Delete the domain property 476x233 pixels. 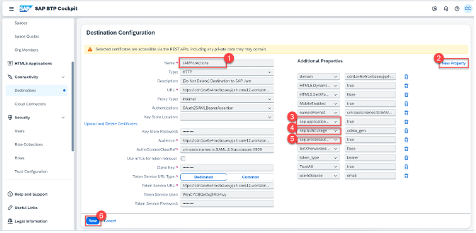406,77
